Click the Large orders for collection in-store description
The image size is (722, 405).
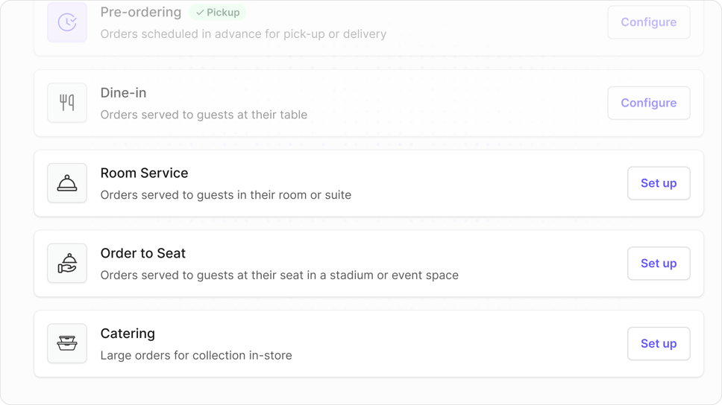coord(196,355)
